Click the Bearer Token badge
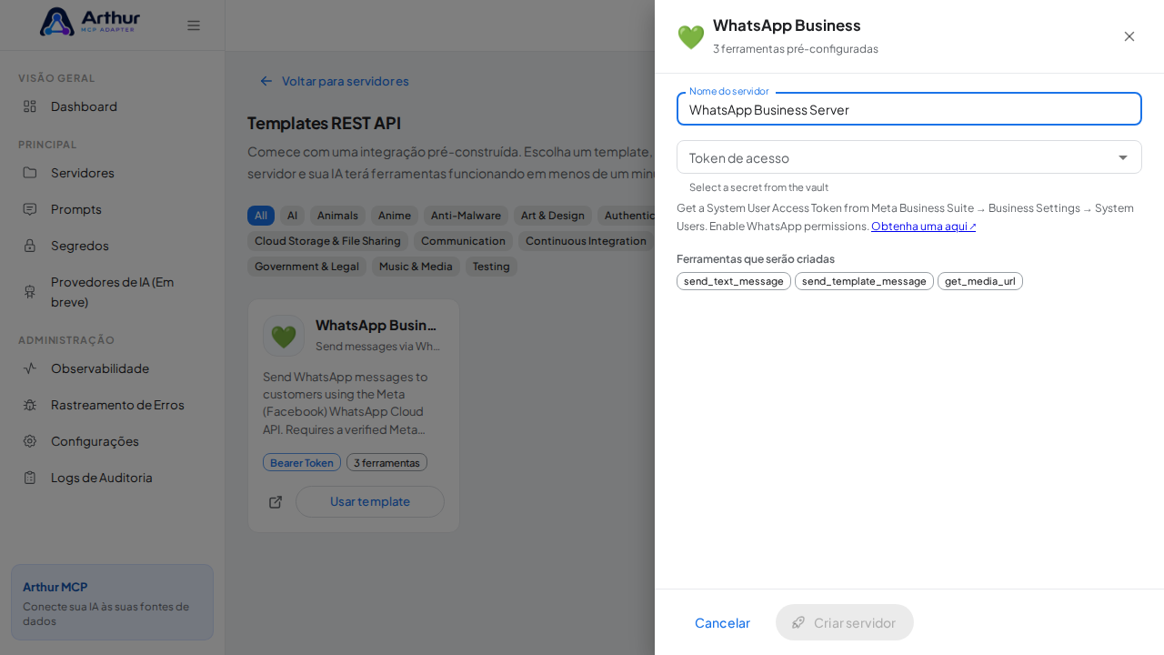The image size is (1164, 655). click(302, 462)
